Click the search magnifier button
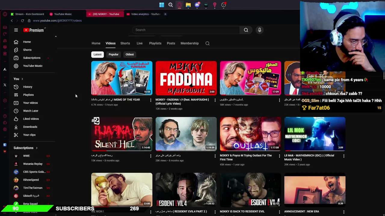The height and width of the screenshot is (216, 385). pyautogui.click(x=246, y=30)
